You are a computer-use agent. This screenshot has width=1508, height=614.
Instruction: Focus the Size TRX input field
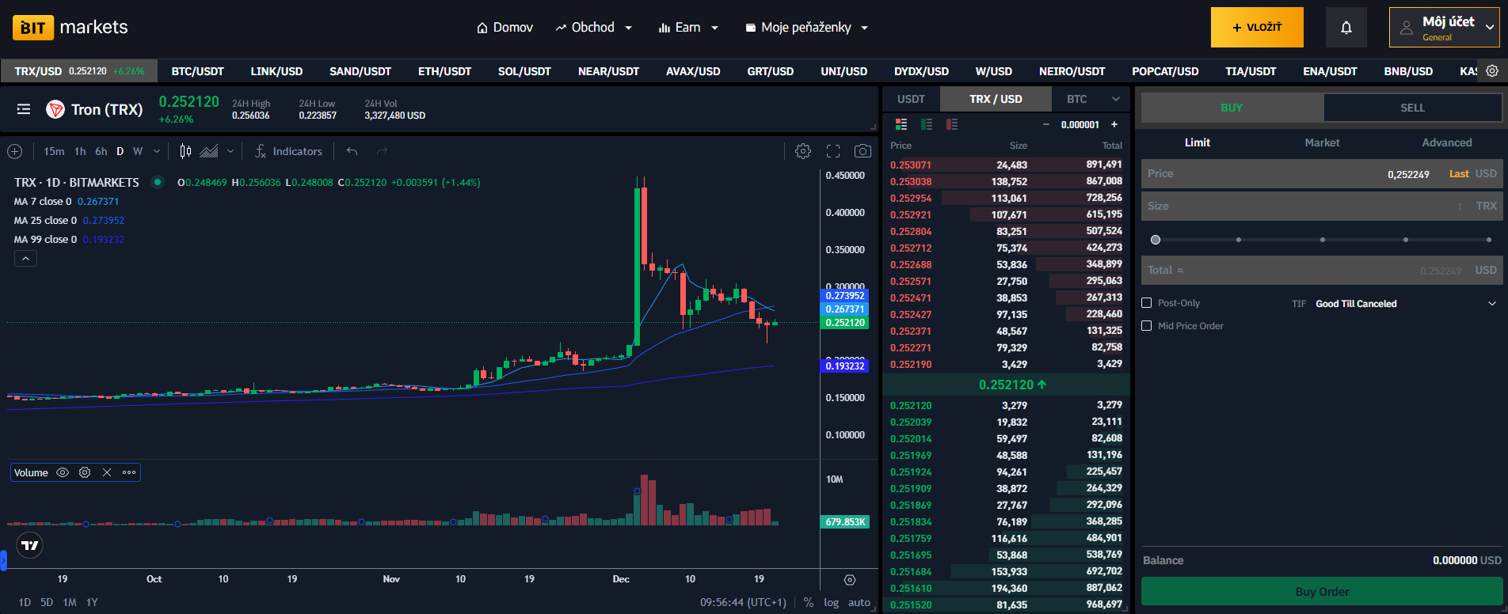[x=1322, y=206]
